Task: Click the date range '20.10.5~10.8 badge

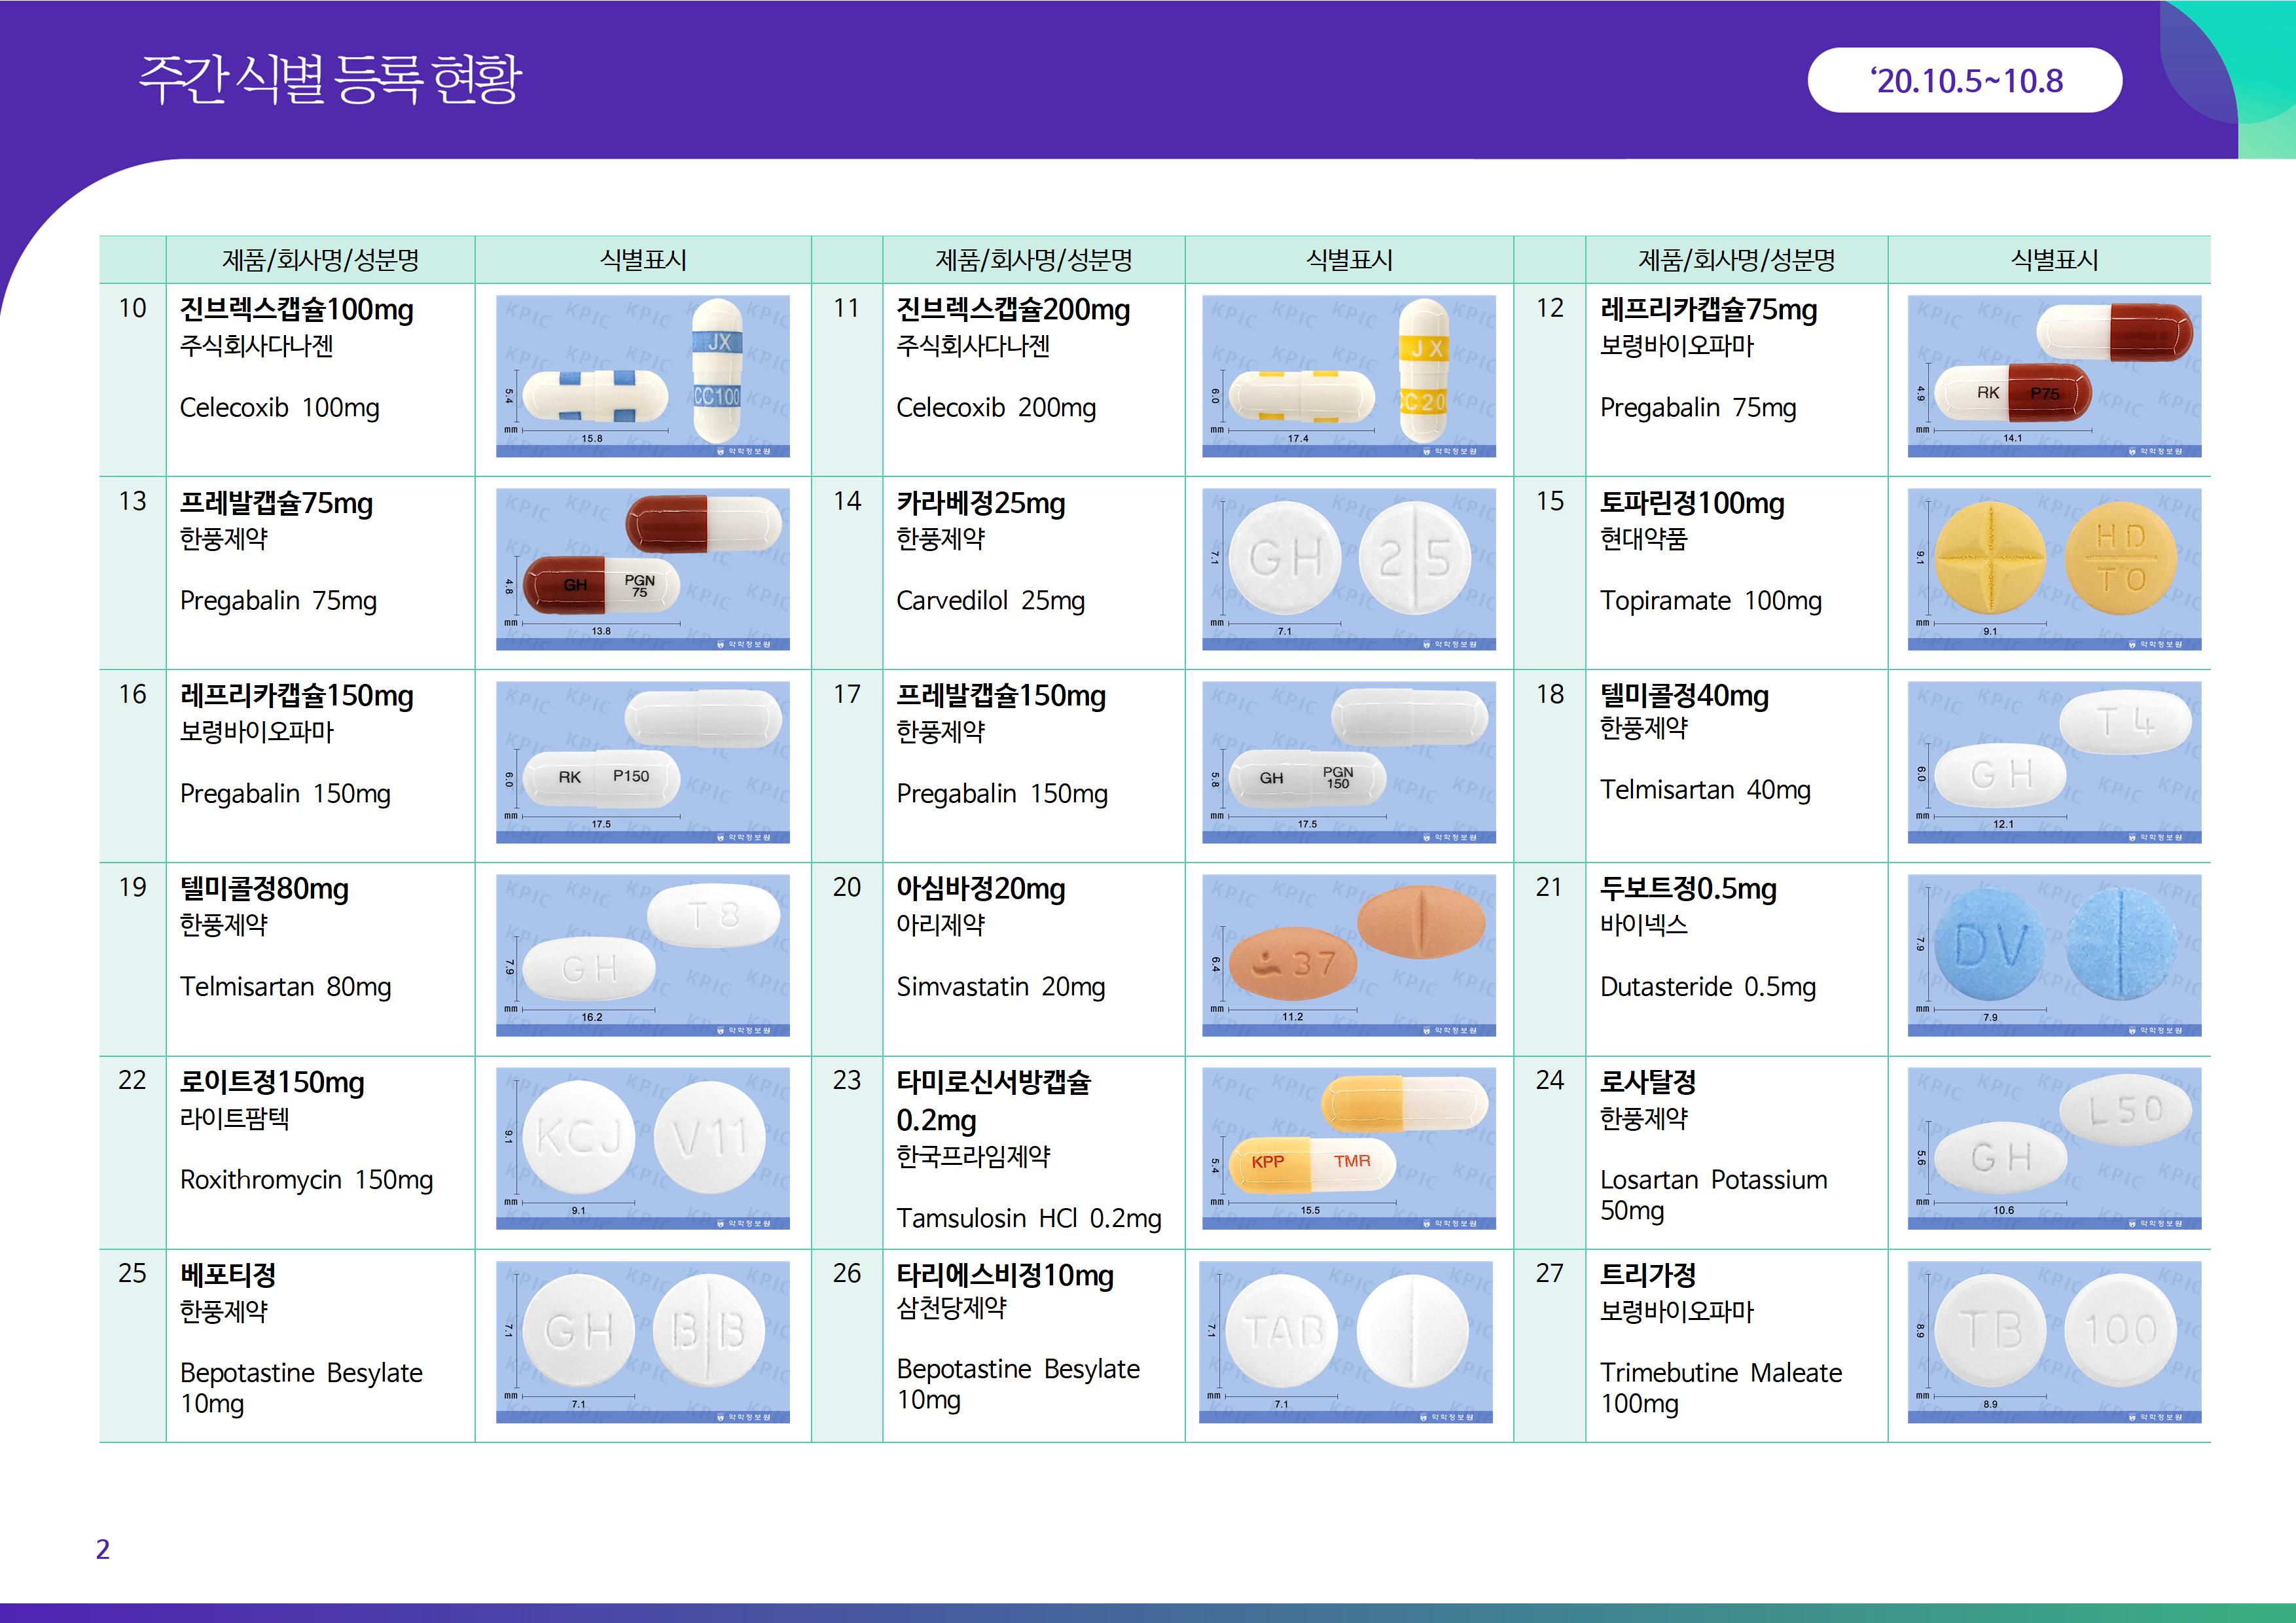Action: pos(1964,80)
